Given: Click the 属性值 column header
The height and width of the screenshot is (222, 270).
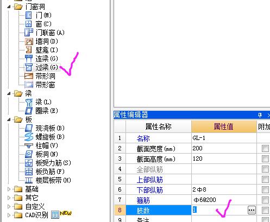Looking at the screenshot, I should pos(224,126).
